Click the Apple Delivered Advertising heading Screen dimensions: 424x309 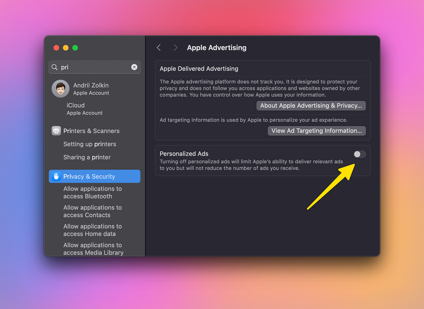click(199, 68)
